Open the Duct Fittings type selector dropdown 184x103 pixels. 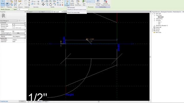(x=9, y=21)
